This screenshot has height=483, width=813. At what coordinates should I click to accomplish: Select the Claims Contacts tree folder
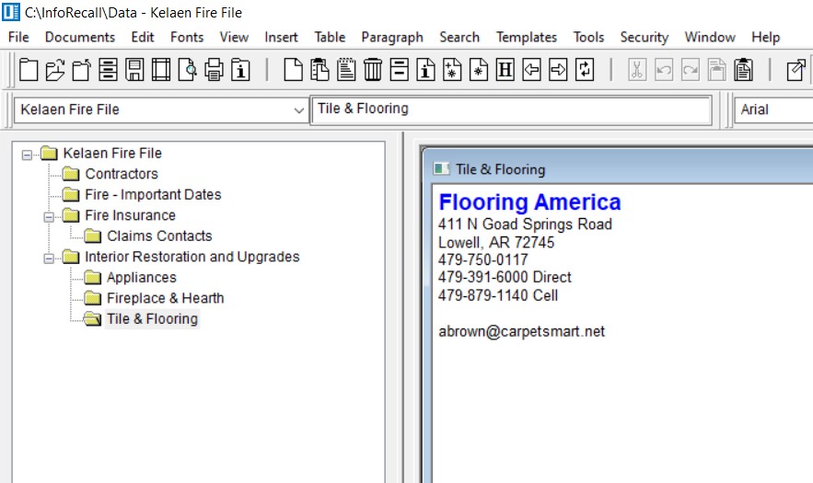(x=159, y=236)
